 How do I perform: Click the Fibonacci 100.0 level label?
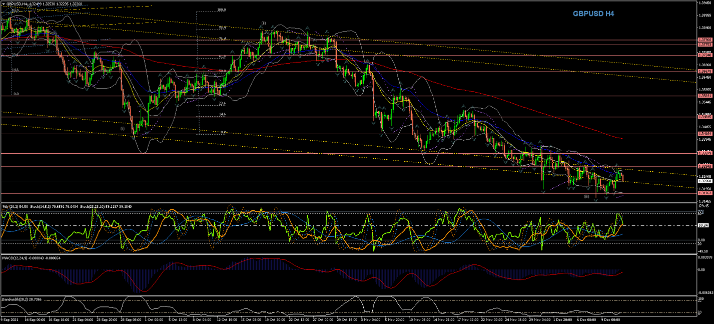[x=222, y=10]
